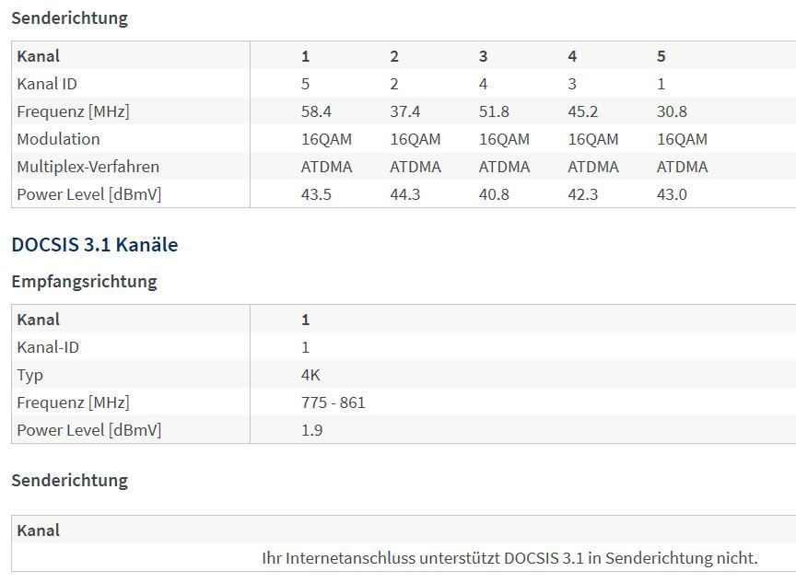Click the Empfangsrichtung section heading

[84, 282]
